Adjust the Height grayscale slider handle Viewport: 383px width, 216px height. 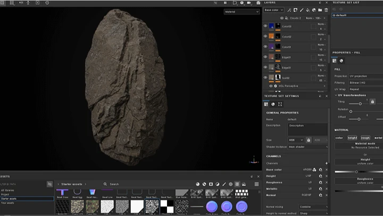pyautogui.click(x=356, y=172)
